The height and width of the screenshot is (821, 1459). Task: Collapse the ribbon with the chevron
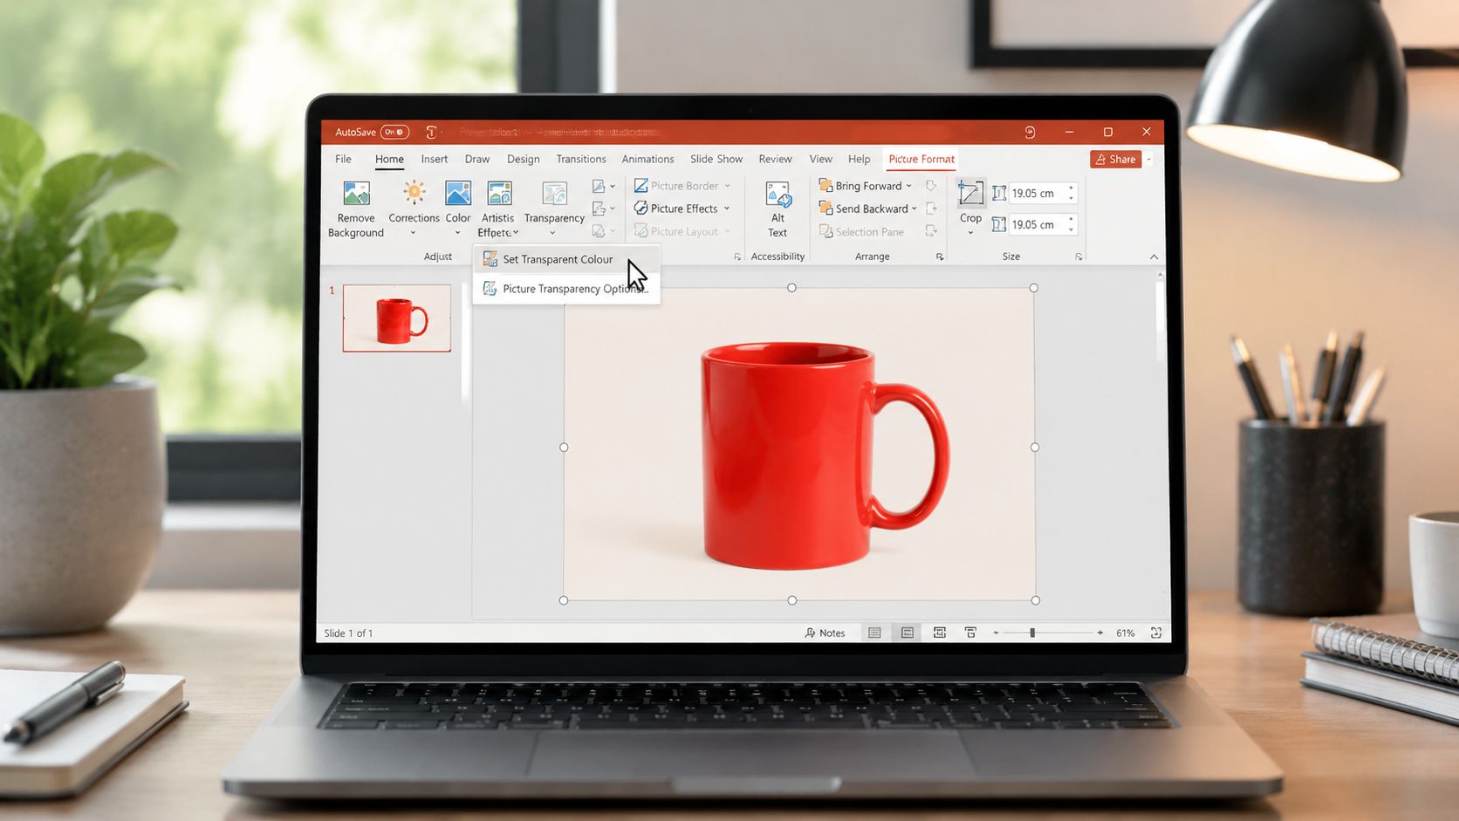pos(1154,257)
